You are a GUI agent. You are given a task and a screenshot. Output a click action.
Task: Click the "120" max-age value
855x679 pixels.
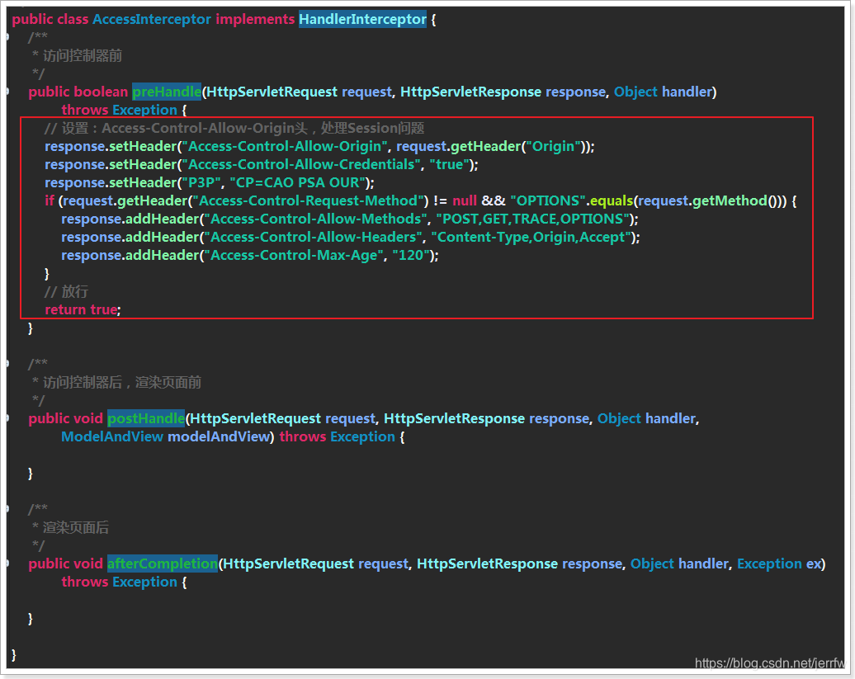(x=411, y=255)
